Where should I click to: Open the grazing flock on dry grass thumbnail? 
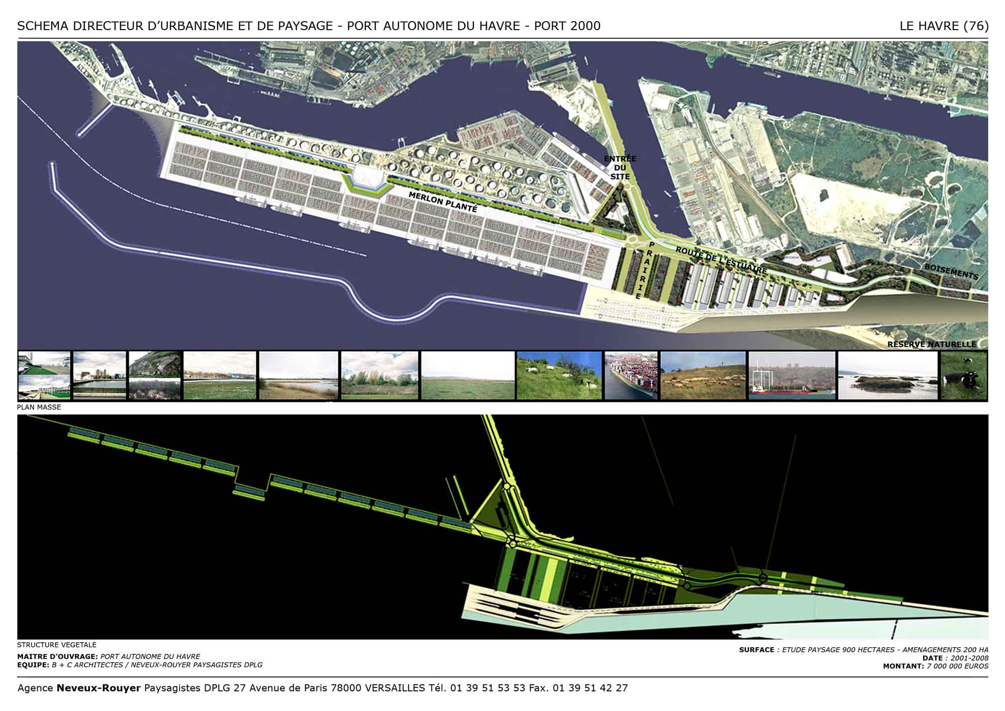click(703, 376)
